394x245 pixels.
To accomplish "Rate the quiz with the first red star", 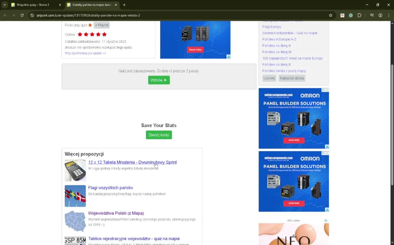I will point(80,34).
